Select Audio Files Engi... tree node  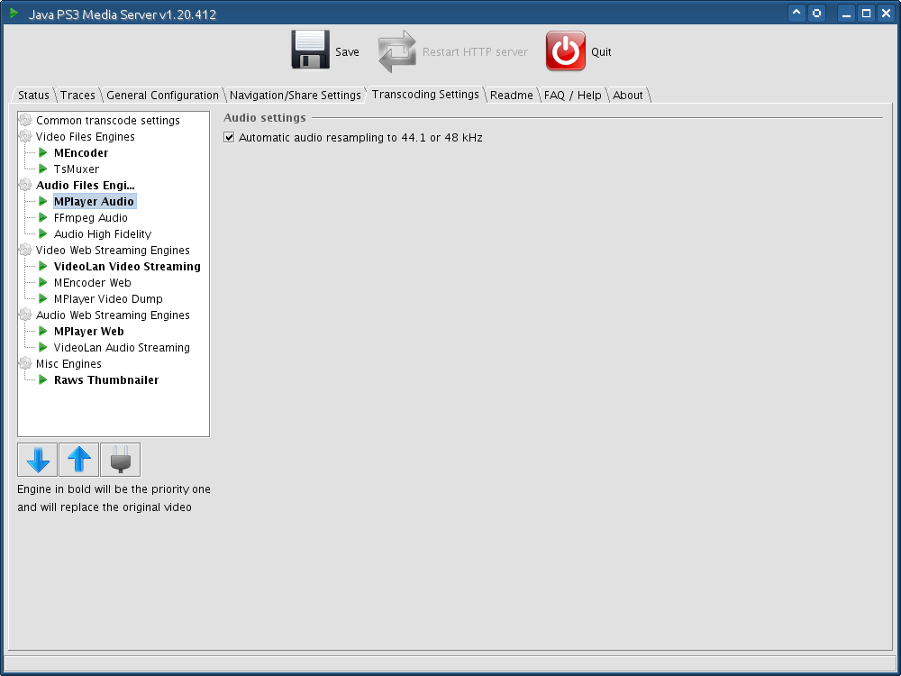click(86, 185)
